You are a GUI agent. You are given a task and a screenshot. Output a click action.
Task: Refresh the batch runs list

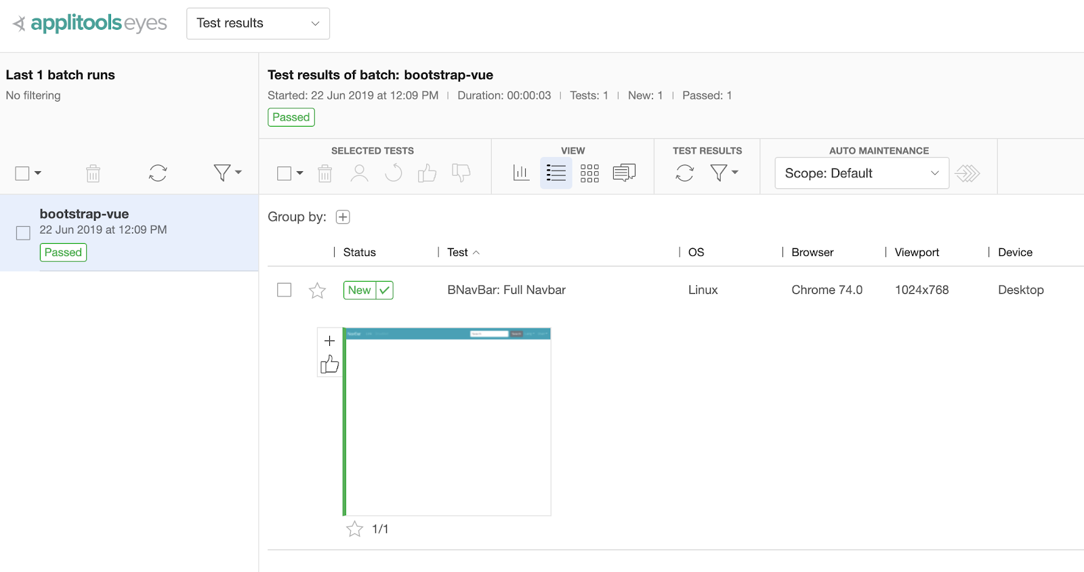158,173
